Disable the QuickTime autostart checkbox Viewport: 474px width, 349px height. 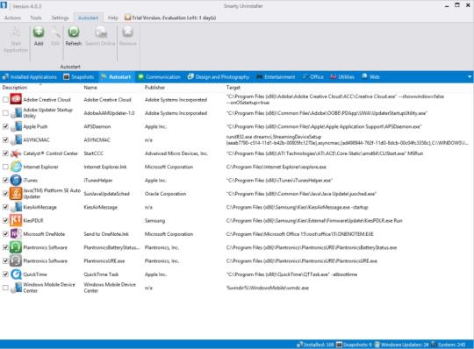coord(5,274)
